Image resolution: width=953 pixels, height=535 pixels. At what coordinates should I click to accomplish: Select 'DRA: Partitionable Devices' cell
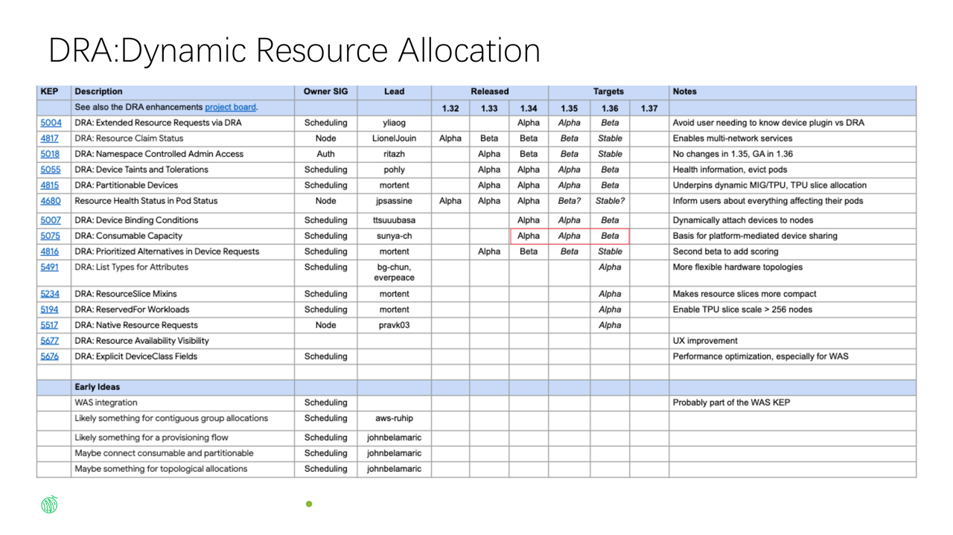(x=183, y=185)
